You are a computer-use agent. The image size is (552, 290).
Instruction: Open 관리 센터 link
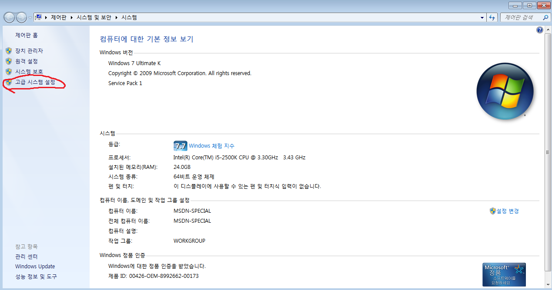coord(27,257)
